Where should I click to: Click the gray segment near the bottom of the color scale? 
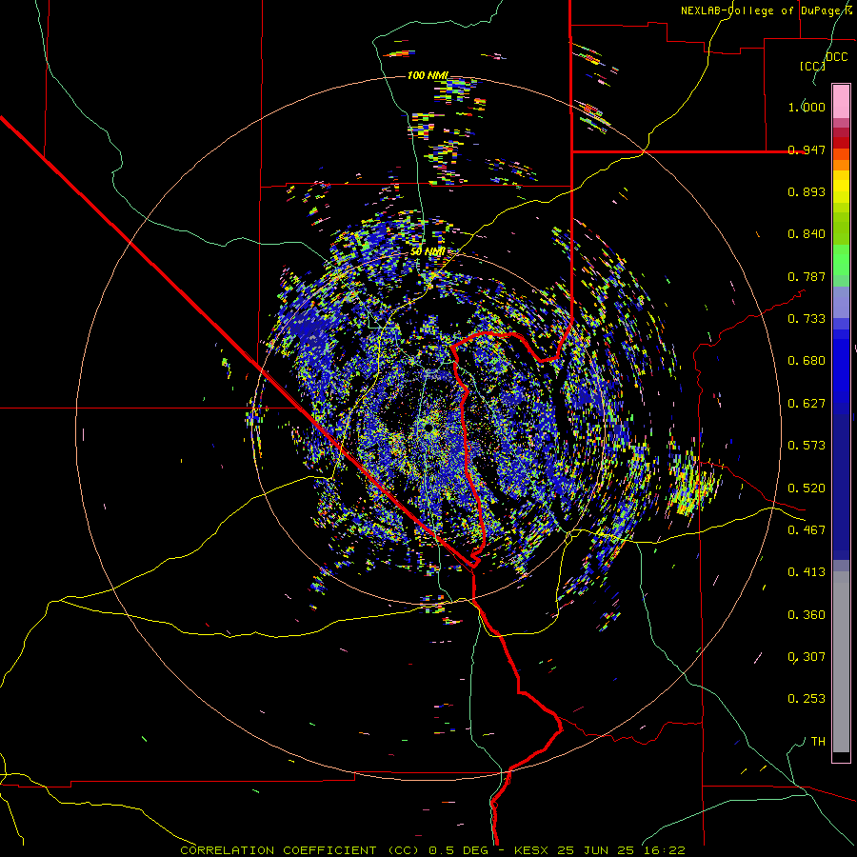point(841,662)
